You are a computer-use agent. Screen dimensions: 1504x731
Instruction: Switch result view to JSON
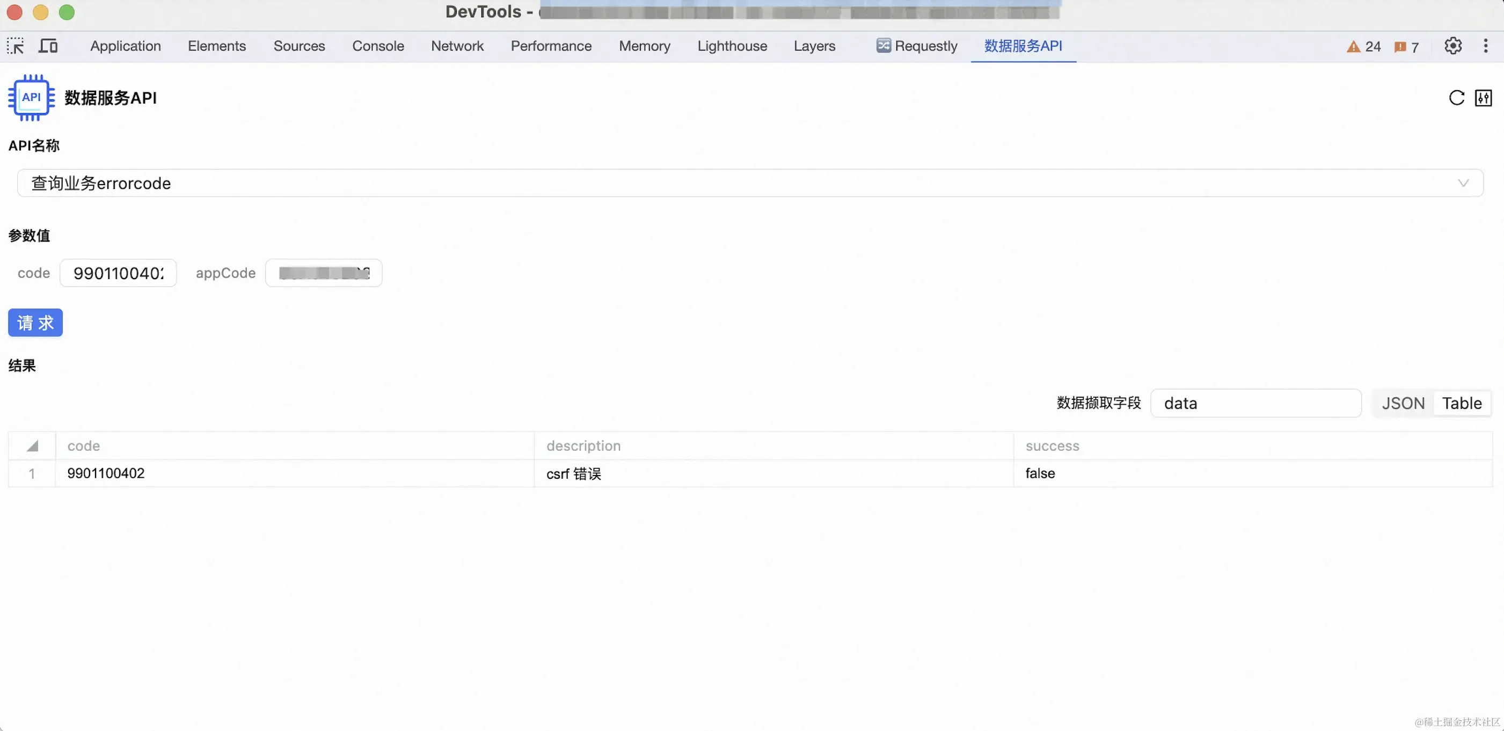(1403, 403)
